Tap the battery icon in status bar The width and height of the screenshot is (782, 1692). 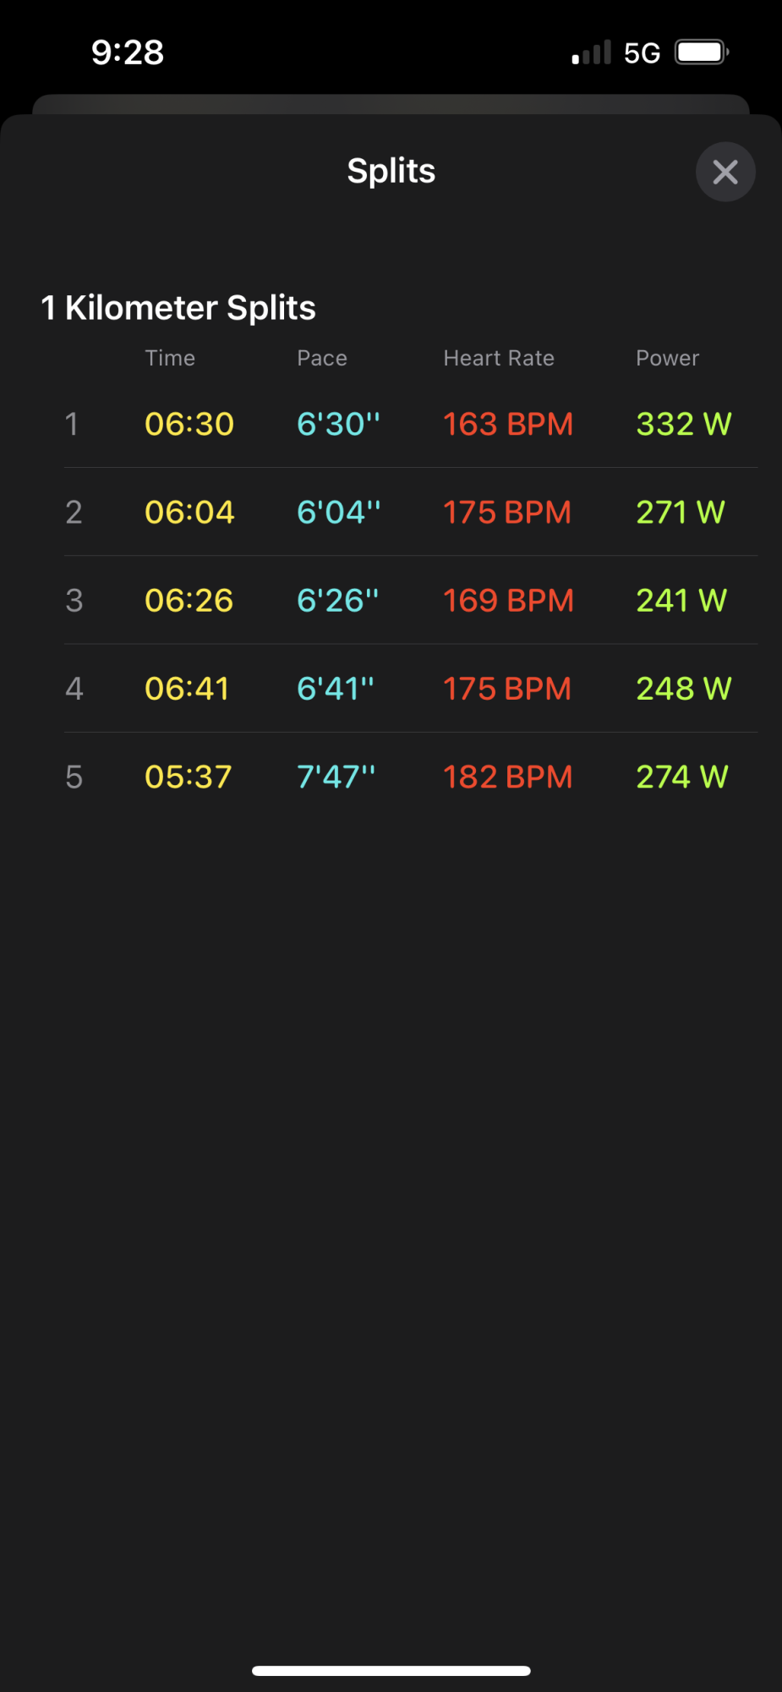tap(702, 52)
